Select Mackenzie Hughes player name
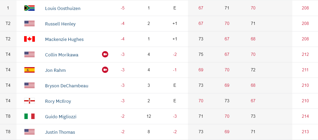Screen dimensions: 318x140 [64, 39]
